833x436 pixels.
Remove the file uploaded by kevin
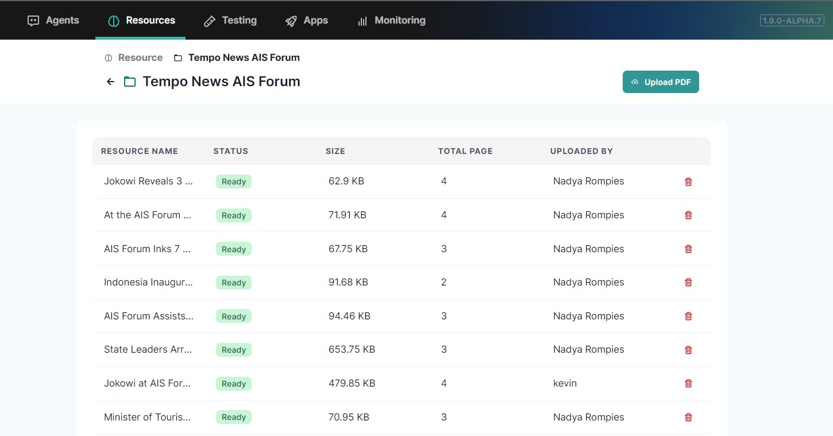click(x=688, y=383)
